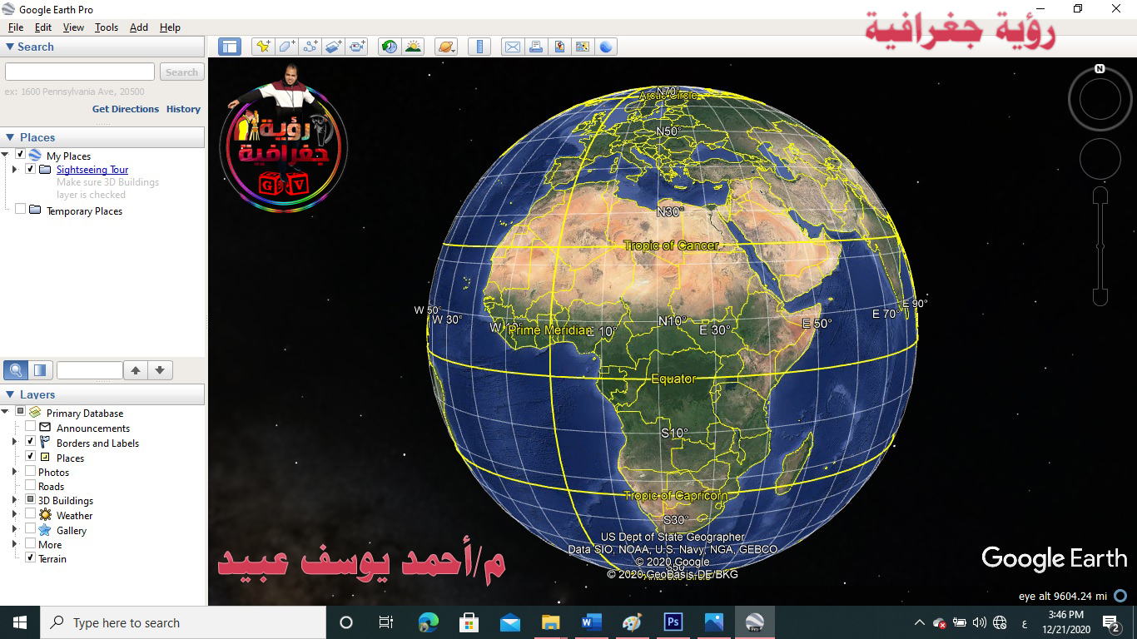Enable the Photos layer checkbox
This screenshot has width=1137, height=639.
pos(31,472)
